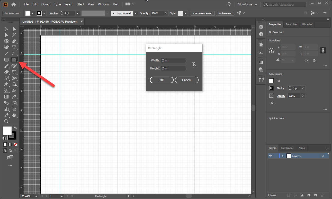Cancel the Rectangle dialog
Screen dimensions: 332x199
(x=187, y=80)
